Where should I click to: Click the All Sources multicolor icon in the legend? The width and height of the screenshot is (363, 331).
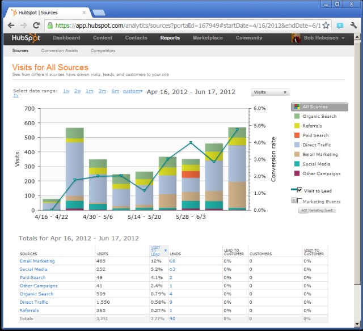coord(296,107)
